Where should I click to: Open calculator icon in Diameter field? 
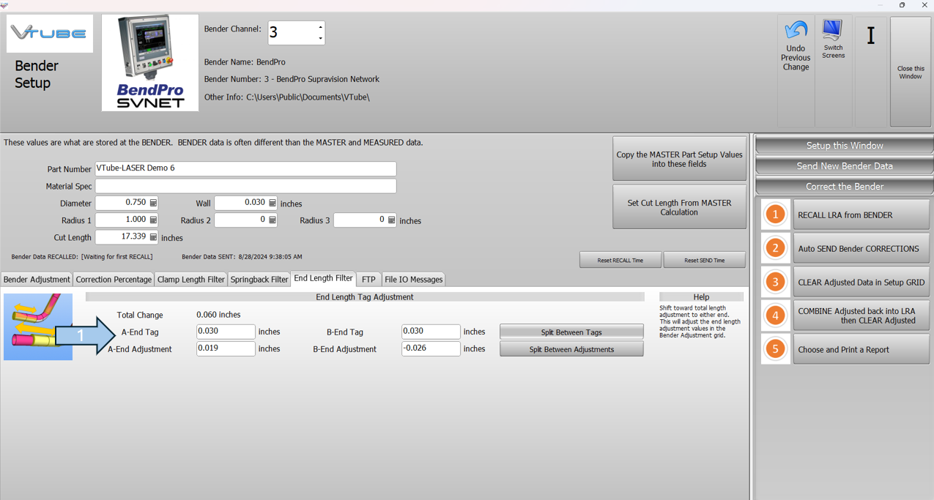coord(153,203)
